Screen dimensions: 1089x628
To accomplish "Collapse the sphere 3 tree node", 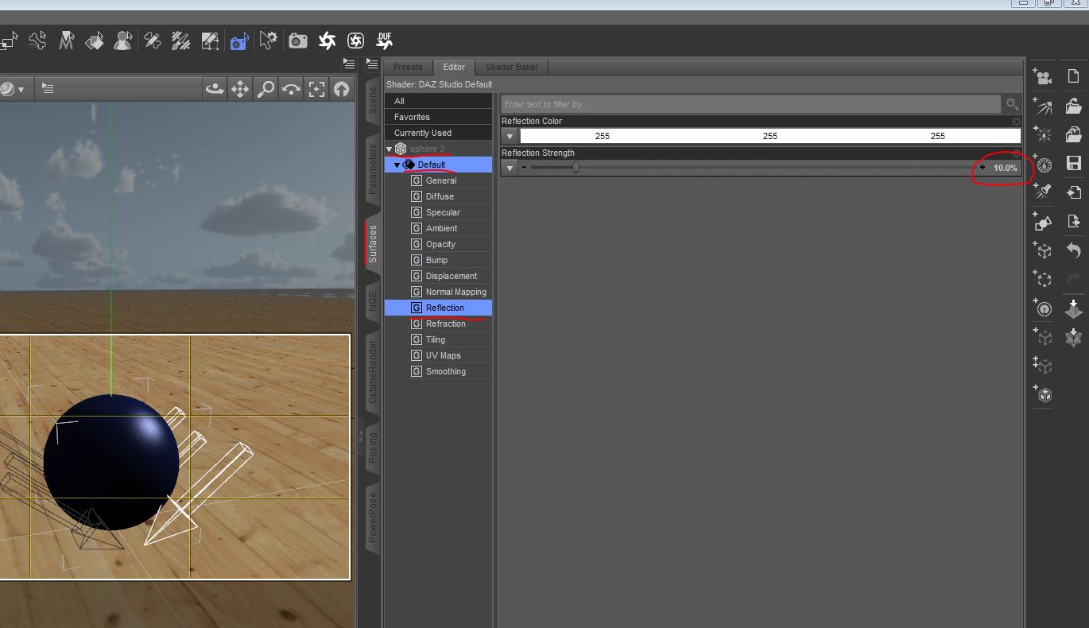I will point(389,149).
